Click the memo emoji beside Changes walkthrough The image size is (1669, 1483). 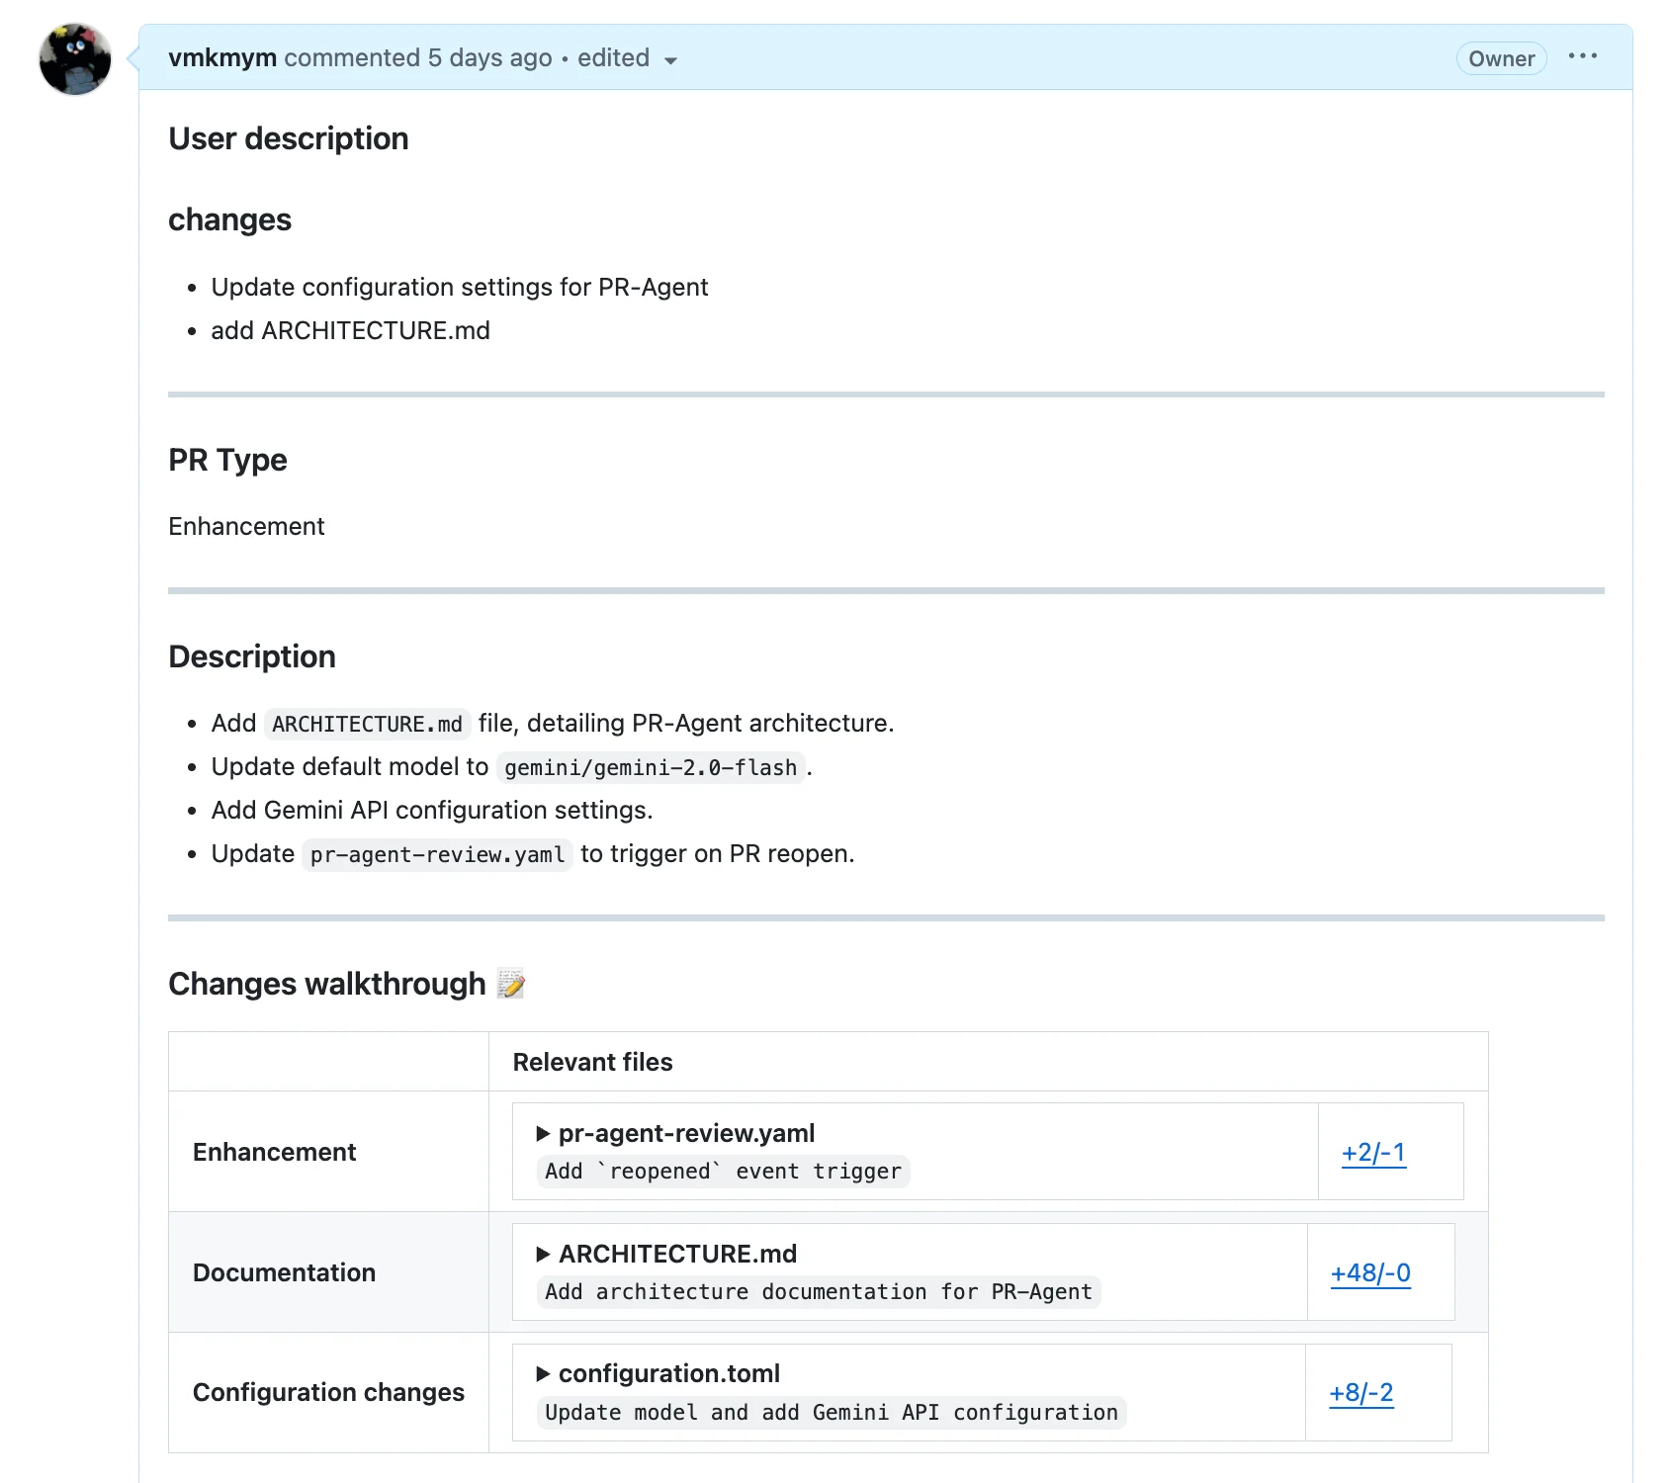coord(511,984)
